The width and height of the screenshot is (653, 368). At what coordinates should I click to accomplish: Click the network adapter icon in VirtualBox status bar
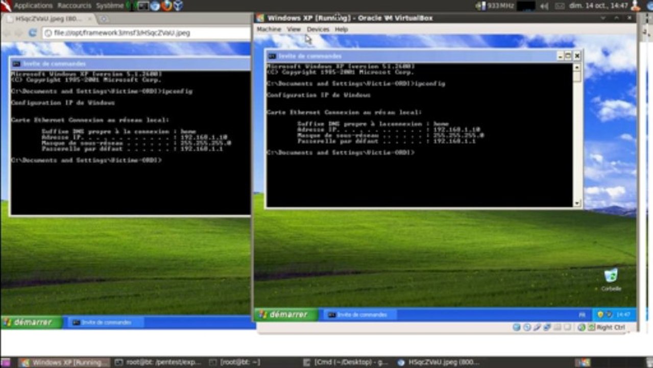click(547, 327)
